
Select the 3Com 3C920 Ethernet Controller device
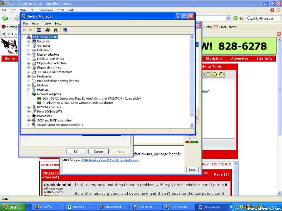tap(91, 98)
